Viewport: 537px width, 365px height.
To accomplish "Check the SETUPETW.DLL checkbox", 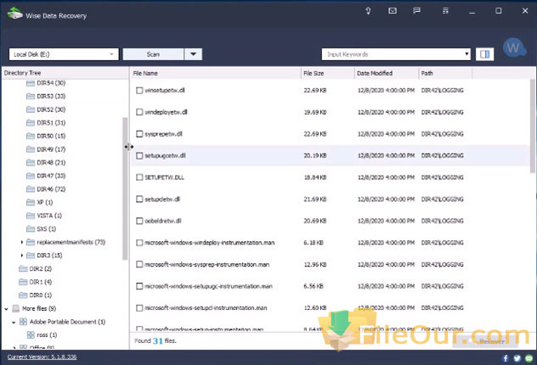I will [139, 177].
